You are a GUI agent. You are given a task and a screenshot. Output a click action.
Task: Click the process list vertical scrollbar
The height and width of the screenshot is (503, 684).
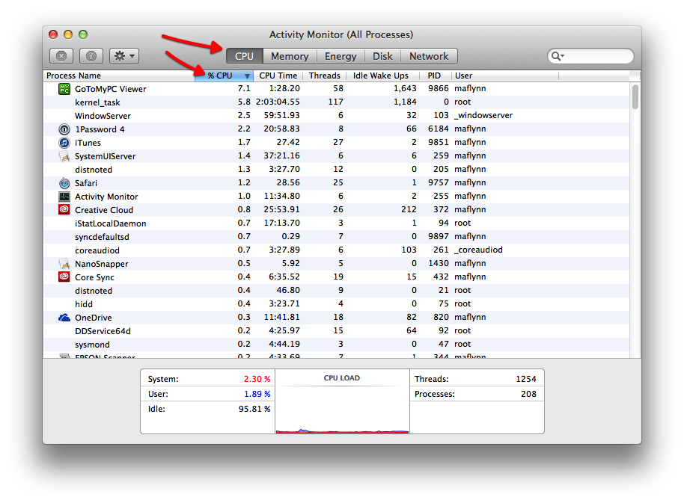pyautogui.click(x=635, y=96)
